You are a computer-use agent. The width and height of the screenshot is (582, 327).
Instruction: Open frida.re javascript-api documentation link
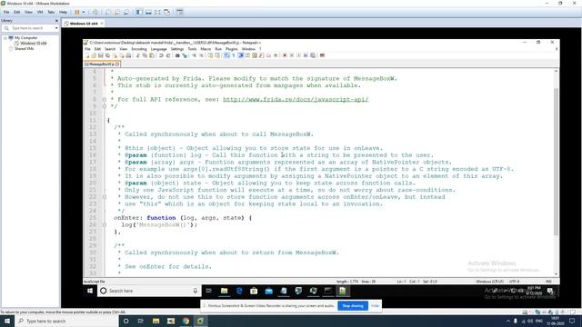[296, 99]
